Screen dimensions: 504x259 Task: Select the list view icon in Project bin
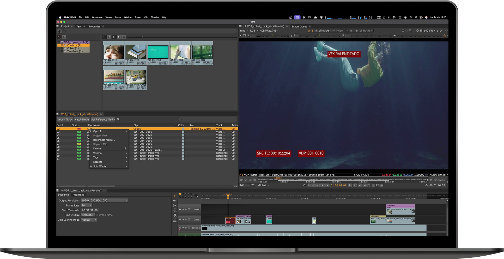[x=124, y=37]
